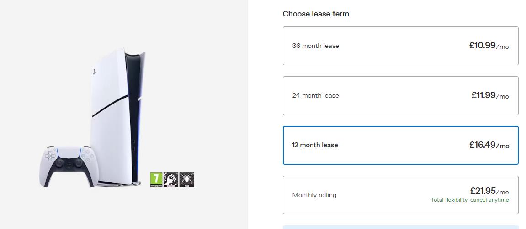Click the controller's right analog stick
Screen dimensions: 526x229
pos(79,163)
